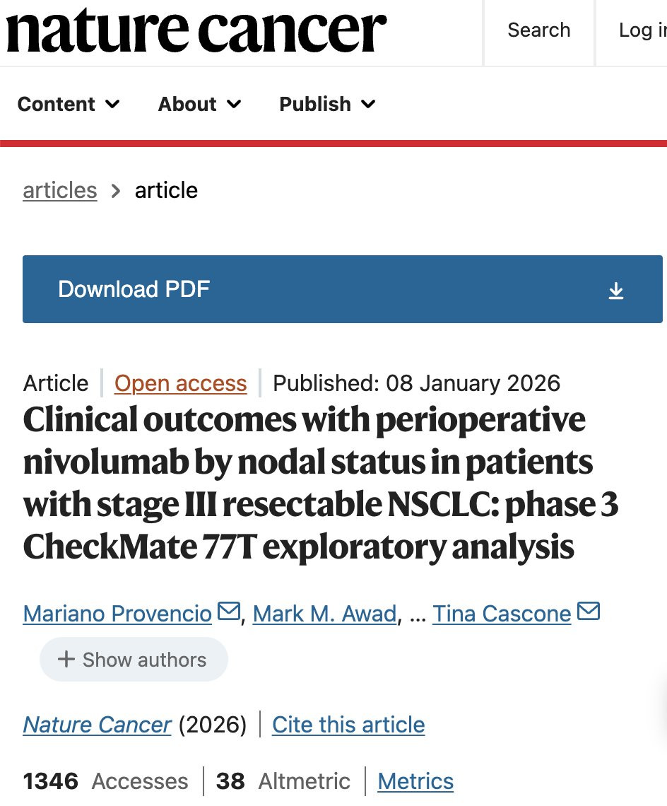Expand the About menu chevron
The height and width of the screenshot is (806, 667).
[234, 105]
